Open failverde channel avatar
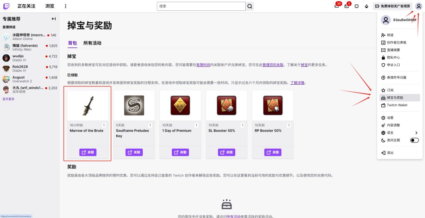Image resolution: width=425 pixels, height=218 pixels. [6, 47]
